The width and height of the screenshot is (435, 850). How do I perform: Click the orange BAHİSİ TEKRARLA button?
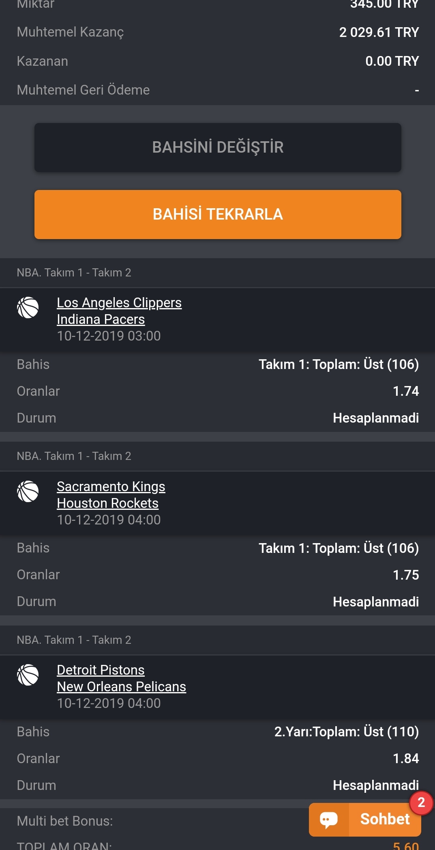[218, 214]
